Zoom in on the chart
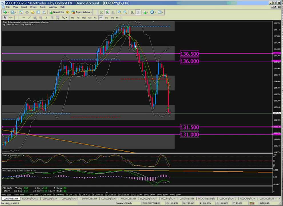The width and height of the screenshot is (283, 206). tap(119, 12)
